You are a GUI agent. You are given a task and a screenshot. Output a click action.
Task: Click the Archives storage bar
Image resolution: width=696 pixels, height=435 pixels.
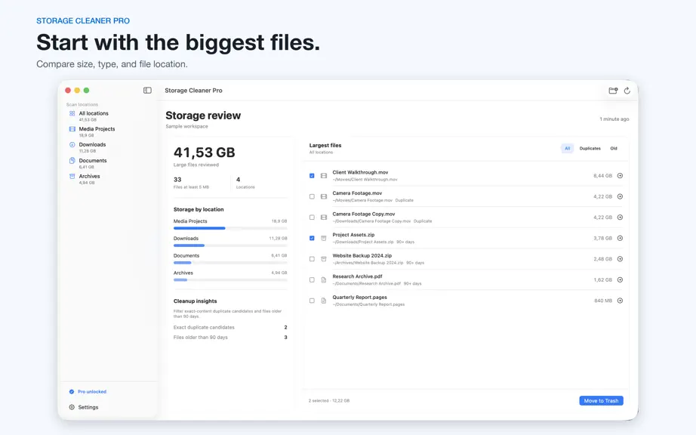[x=230, y=280]
